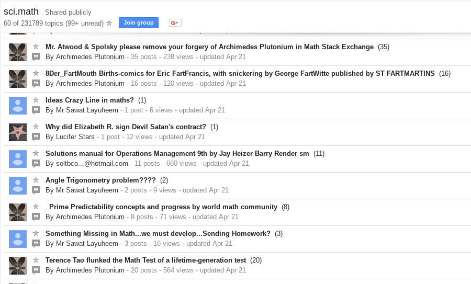Star the 'Ideas Crazy Line in maths?' topic

[x=36, y=100]
